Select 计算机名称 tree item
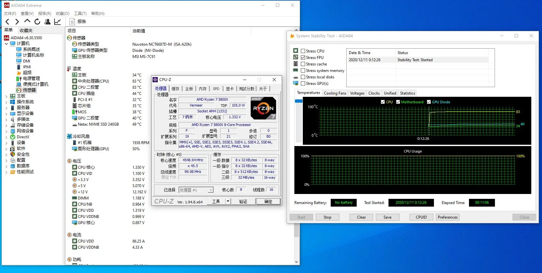This screenshot has width=542, height=273. pos(33,55)
